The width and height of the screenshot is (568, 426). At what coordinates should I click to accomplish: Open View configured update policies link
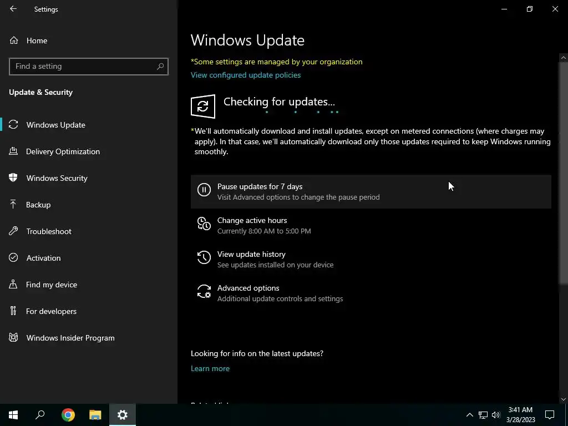[x=246, y=75]
